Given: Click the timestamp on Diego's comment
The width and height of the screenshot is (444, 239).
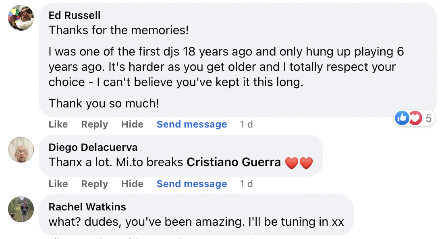Looking at the screenshot, I should [x=246, y=184].
